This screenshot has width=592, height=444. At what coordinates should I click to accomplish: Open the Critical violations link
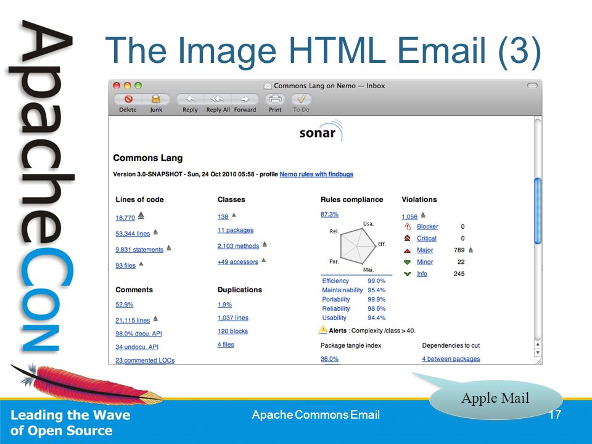[x=427, y=238]
